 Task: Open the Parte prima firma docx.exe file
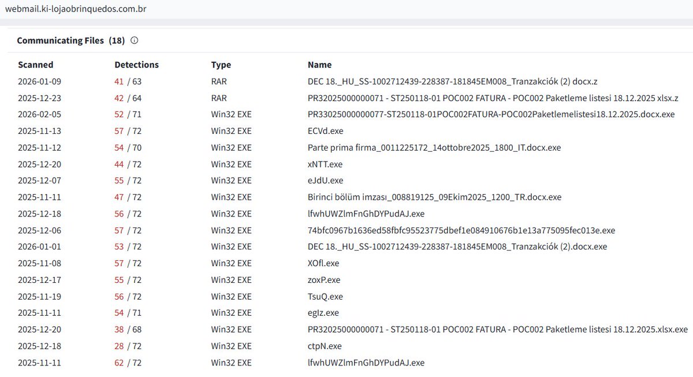point(434,147)
